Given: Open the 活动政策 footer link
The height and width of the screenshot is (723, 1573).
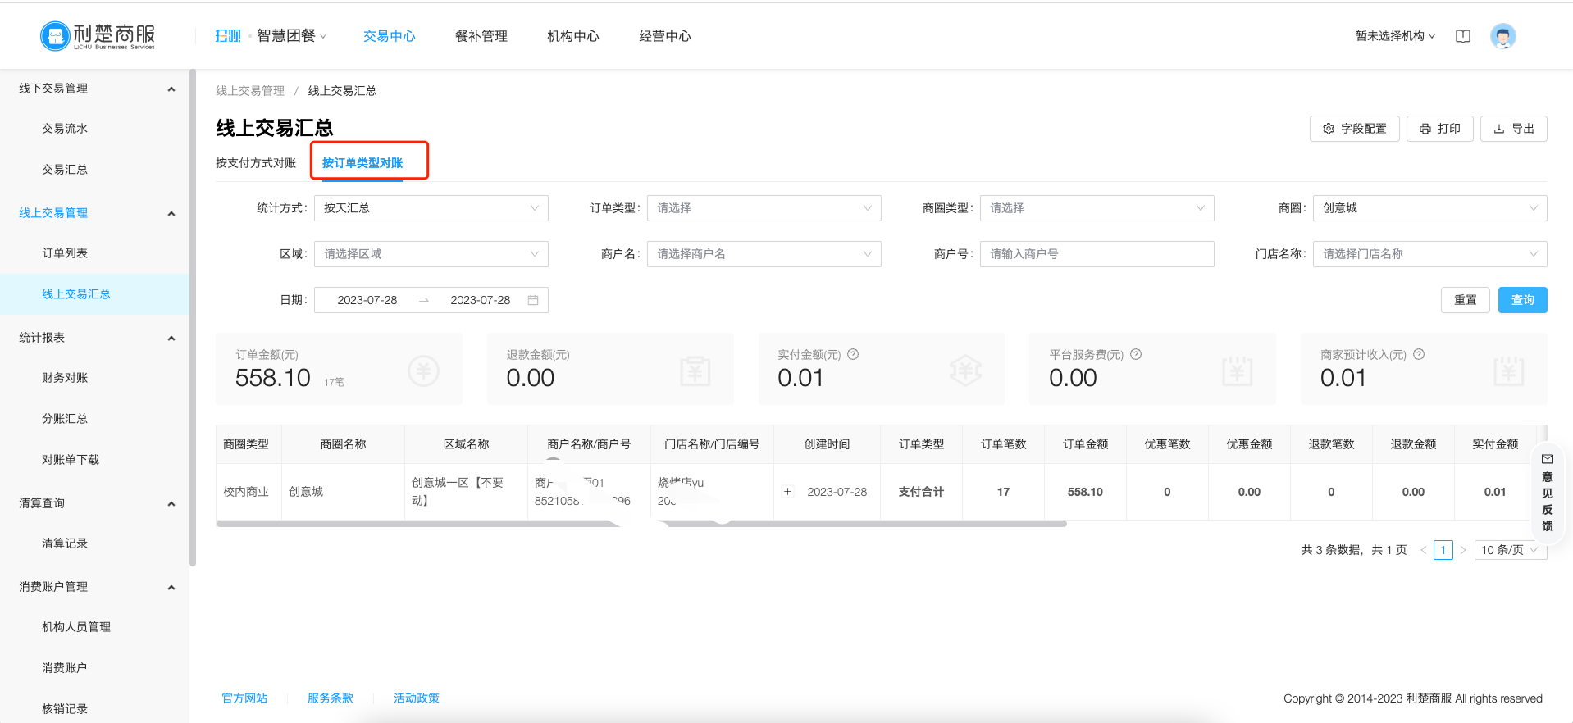Looking at the screenshot, I should 417,698.
